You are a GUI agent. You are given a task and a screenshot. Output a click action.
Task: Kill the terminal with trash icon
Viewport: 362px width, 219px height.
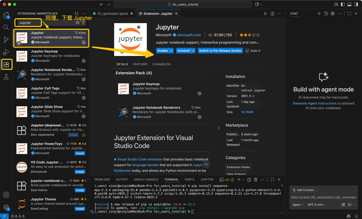pyautogui.click(x=256, y=180)
